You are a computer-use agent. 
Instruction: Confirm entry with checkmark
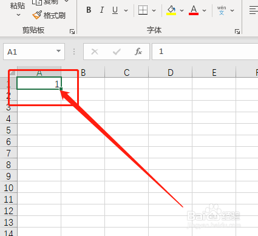coord(117,52)
